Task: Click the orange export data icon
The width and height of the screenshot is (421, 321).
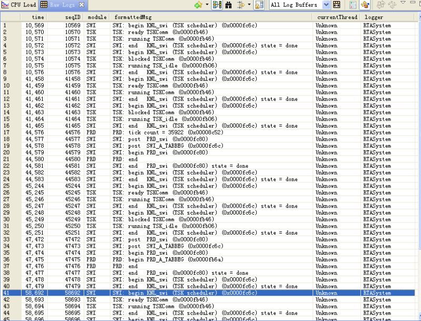Action: tap(365, 5)
